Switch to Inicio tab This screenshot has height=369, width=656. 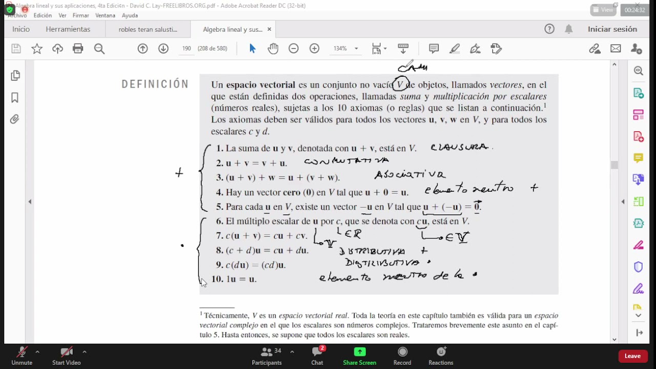pos(21,29)
